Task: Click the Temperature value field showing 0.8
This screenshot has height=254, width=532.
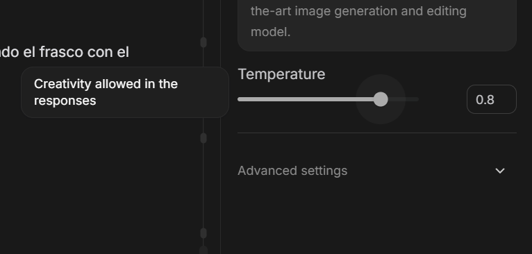Action: point(492,99)
